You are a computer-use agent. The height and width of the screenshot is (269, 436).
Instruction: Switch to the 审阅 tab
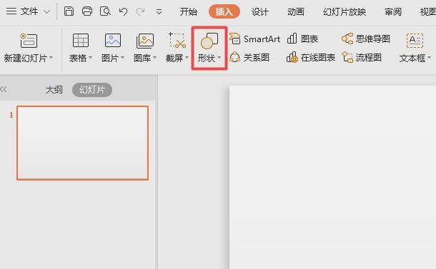pyautogui.click(x=393, y=11)
